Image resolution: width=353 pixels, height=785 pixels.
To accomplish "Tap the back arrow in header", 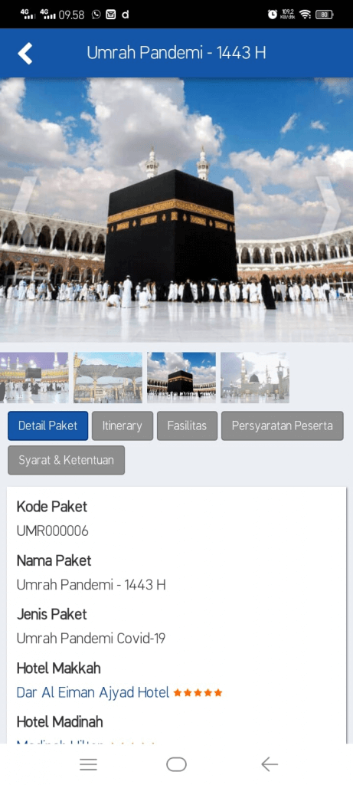I will point(25,53).
